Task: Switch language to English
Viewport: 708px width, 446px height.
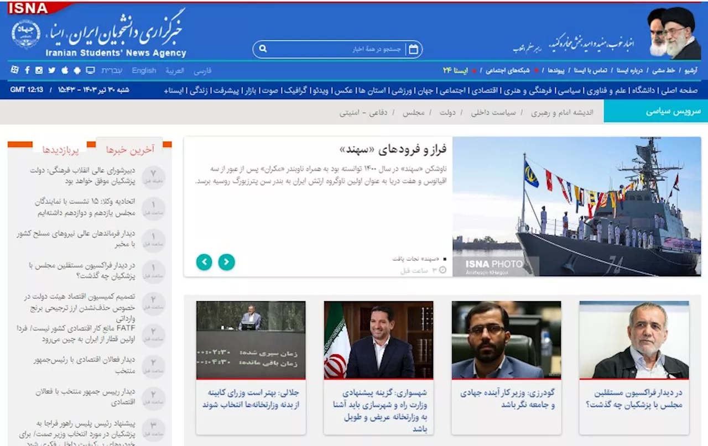Action: click(144, 70)
